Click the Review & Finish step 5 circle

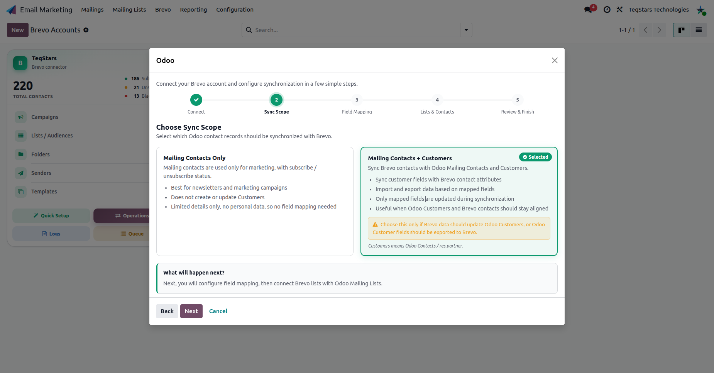518,100
